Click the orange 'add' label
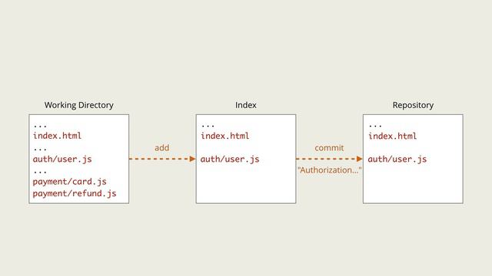Viewport: 492px width, 276px height. [x=162, y=148]
